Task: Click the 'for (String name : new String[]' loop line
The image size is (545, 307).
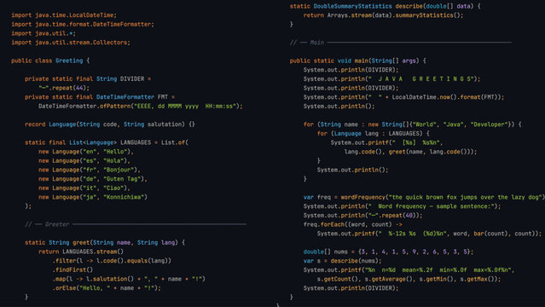Action: click(412, 125)
